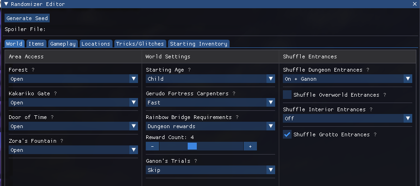Viewport: 420px width, 186px height.
Task: Click the Reward Count slider handle
Action: click(x=192, y=146)
